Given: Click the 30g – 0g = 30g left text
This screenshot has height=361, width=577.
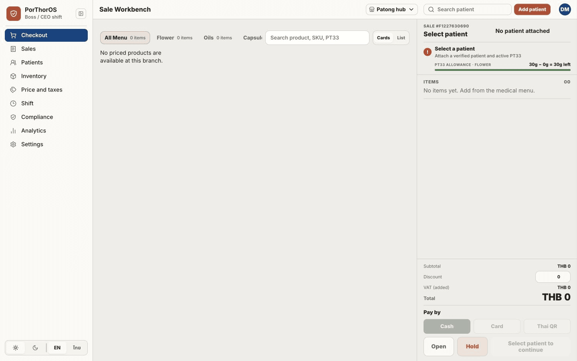Looking at the screenshot, I should tap(550, 65).
